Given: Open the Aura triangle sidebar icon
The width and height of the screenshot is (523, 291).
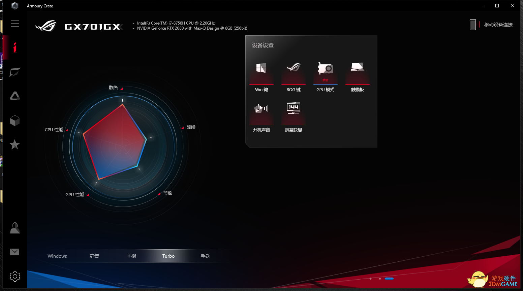Looking at the screenshot, I should click(15, 96).
